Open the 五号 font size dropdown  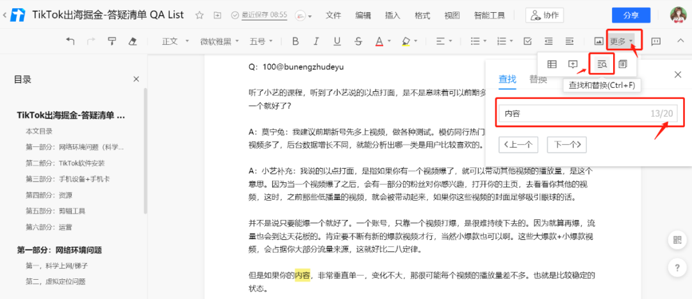click(x=261, y=41)
